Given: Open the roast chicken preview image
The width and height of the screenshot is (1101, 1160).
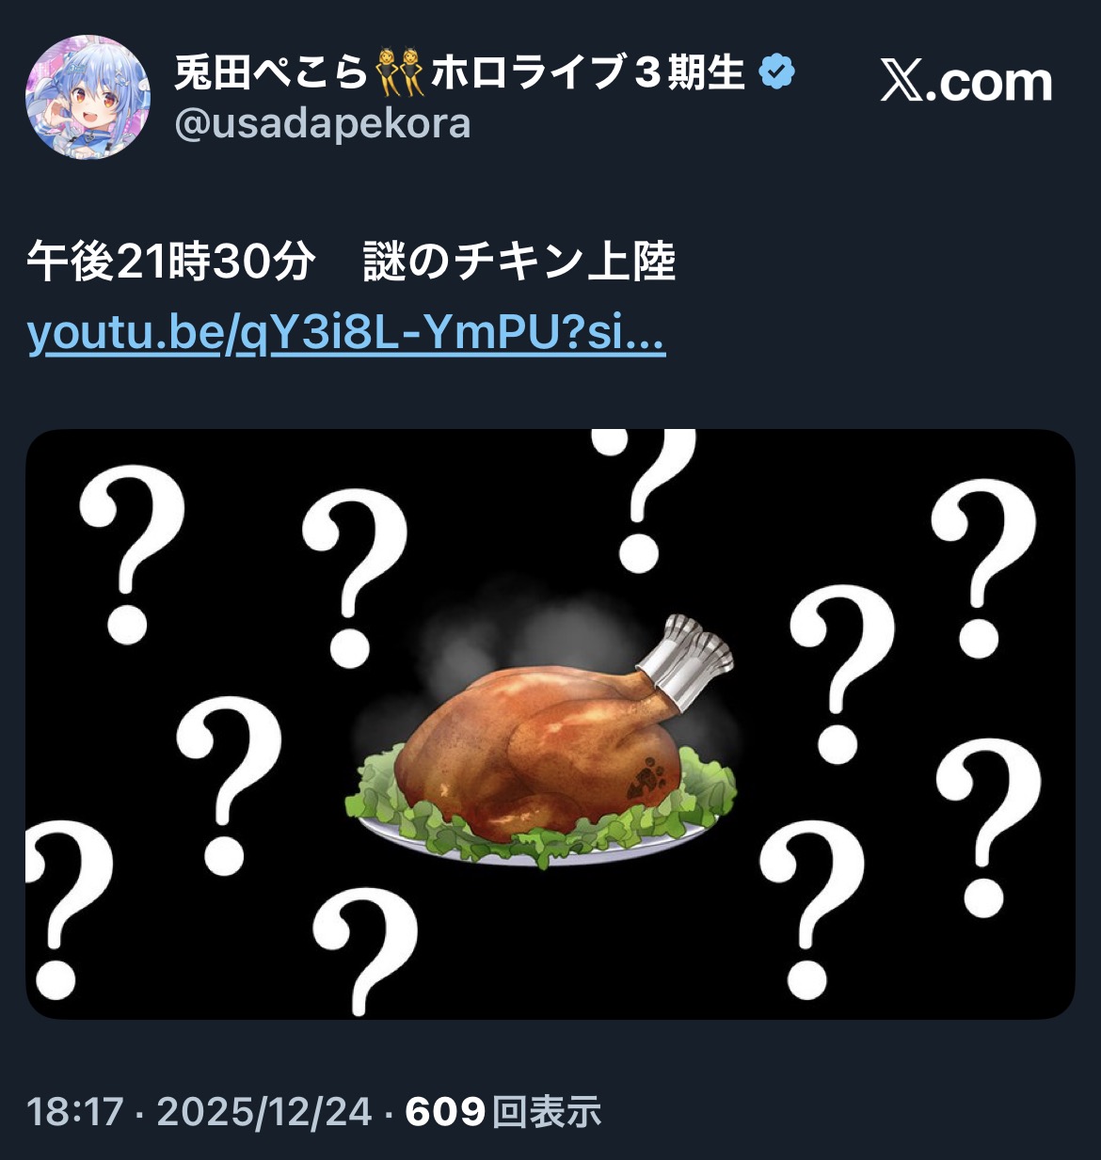Looking at the screenshot, I should click(x=550, y=723).
